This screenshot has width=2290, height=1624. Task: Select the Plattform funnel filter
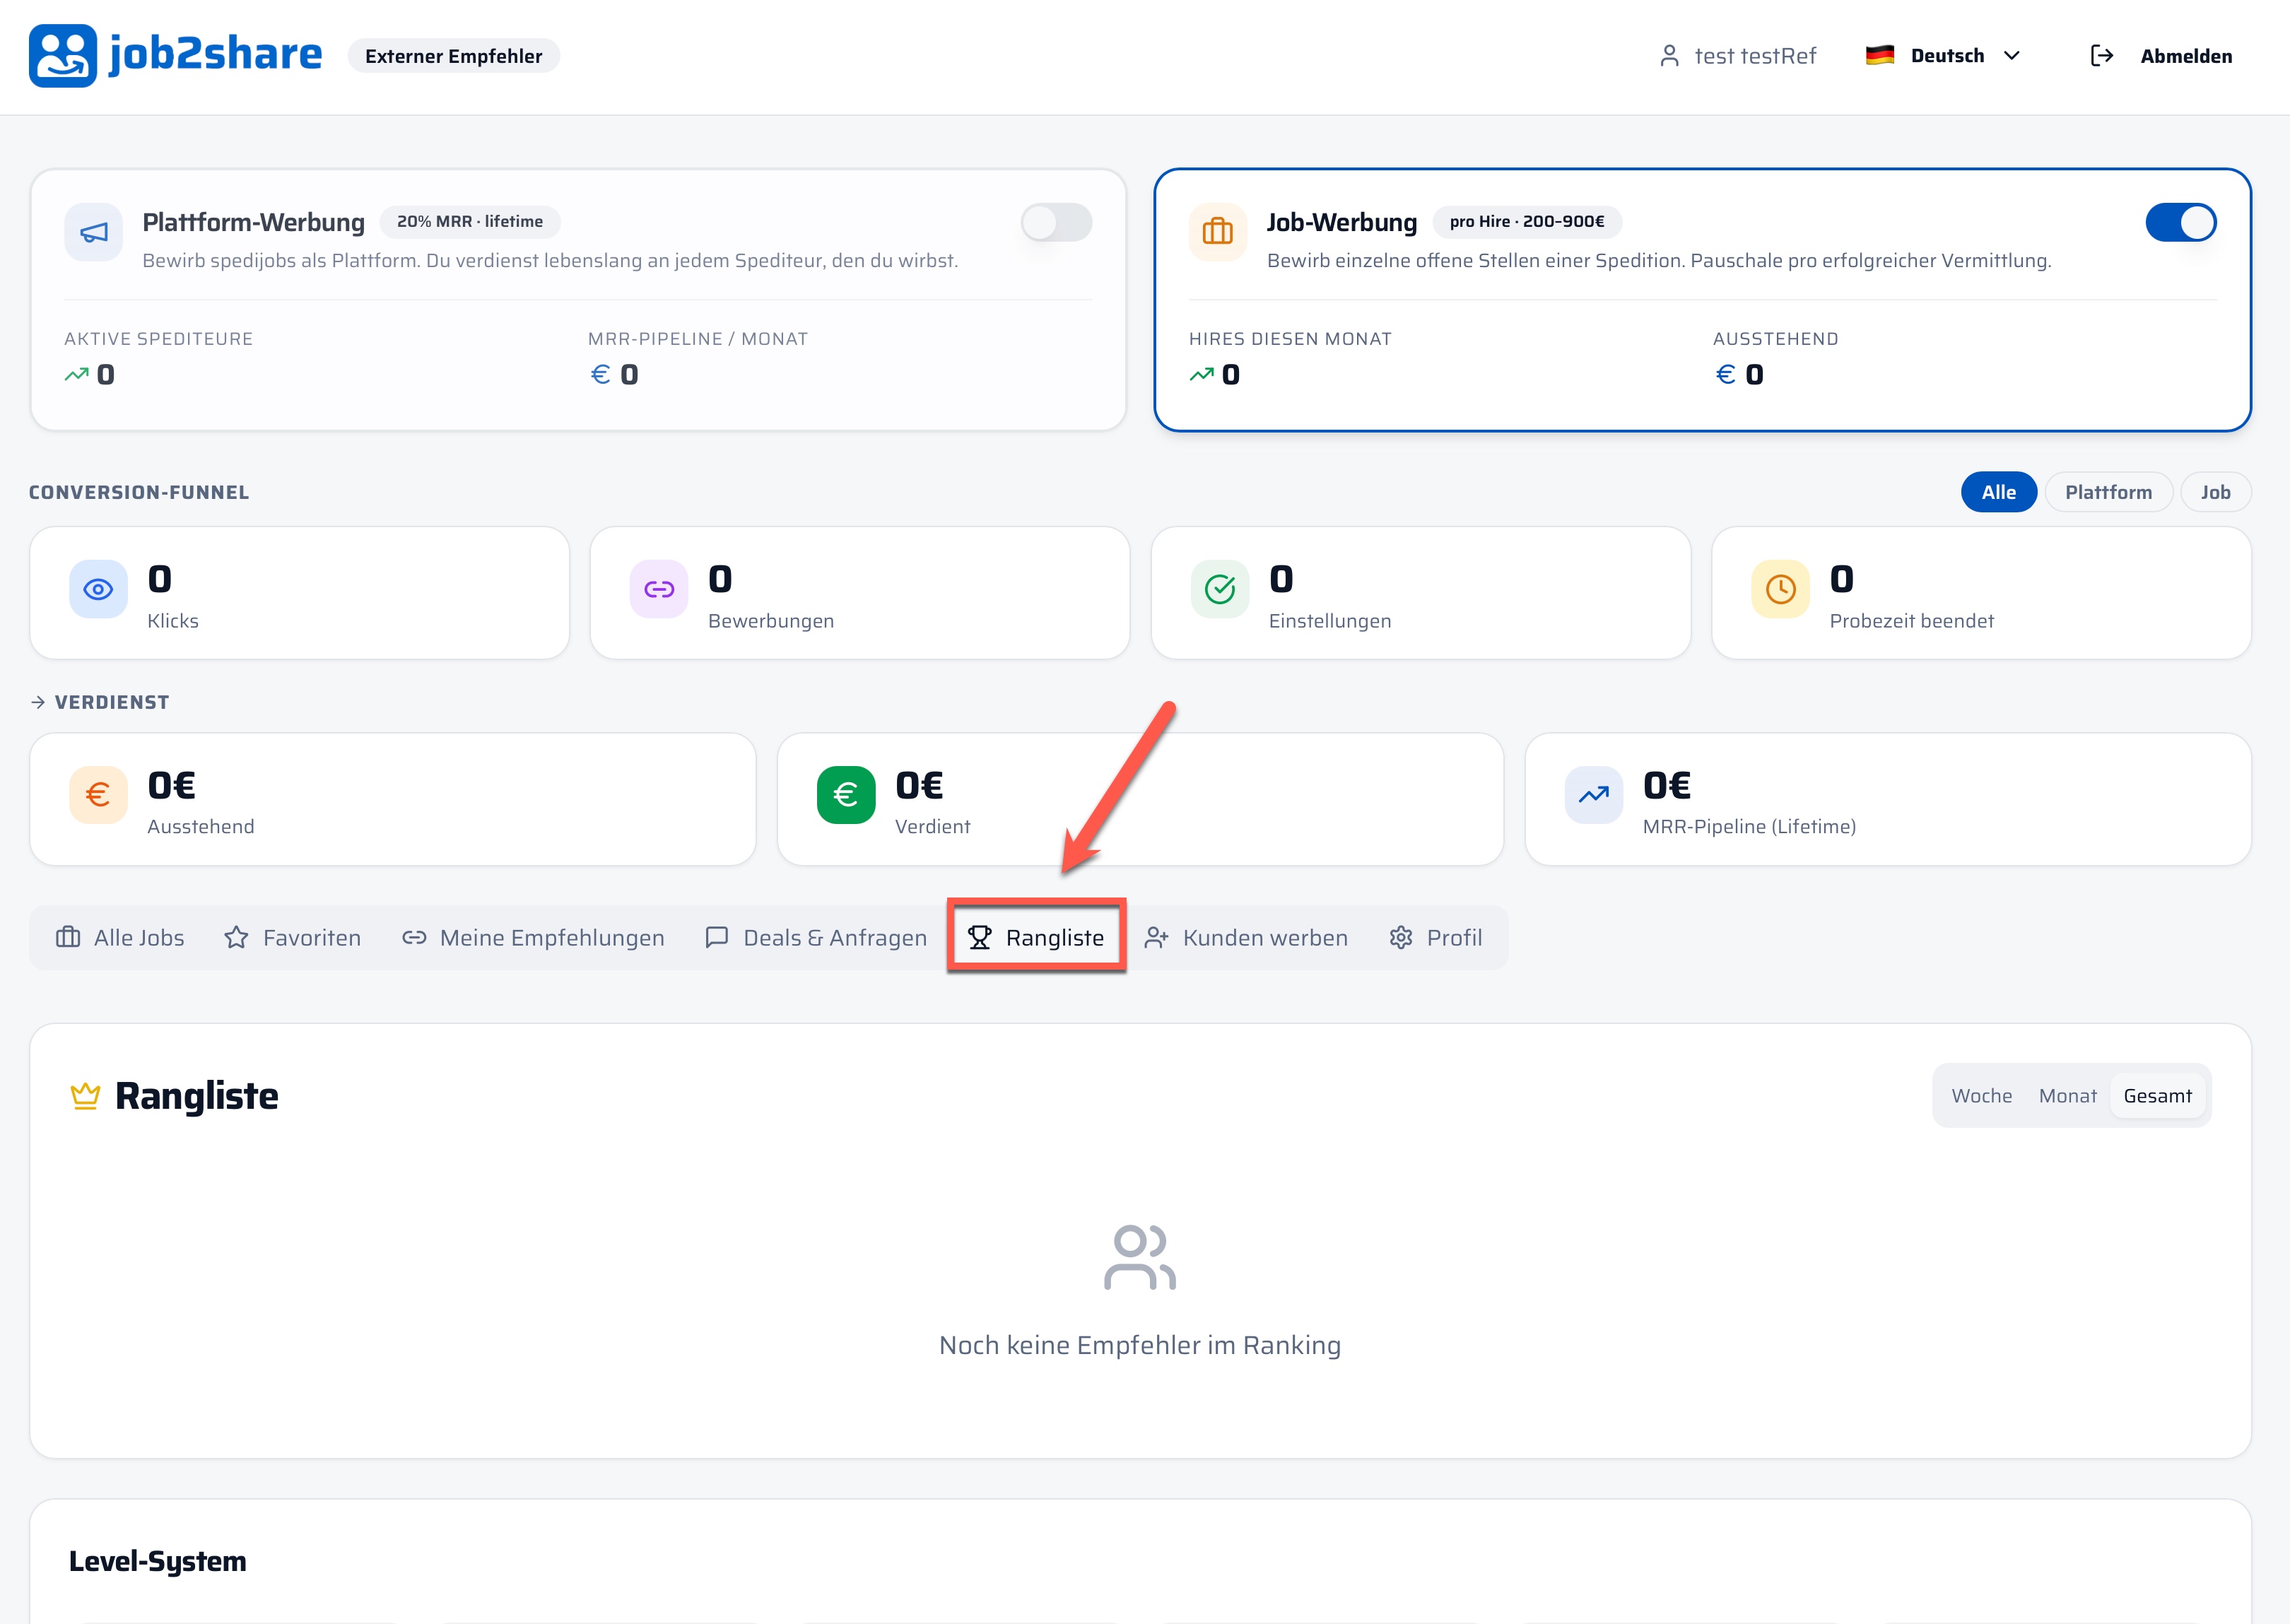[2108, 492]
